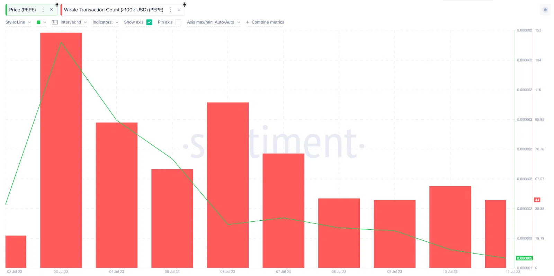Uncheck the Show axis checkbox

149,22
